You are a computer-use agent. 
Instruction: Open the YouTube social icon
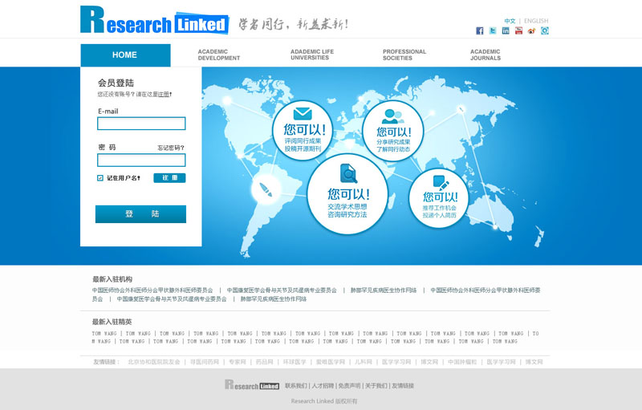click(x=518, y=30)
